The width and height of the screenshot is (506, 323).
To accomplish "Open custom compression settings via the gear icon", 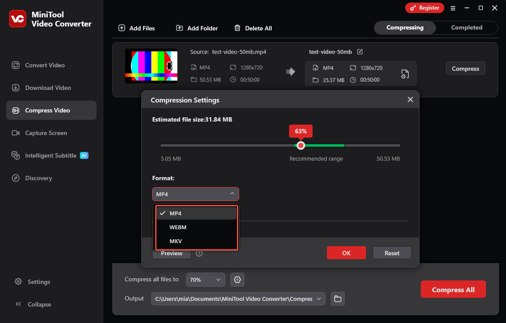I will [237, 280].
